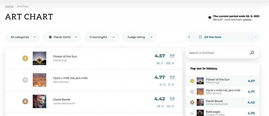Click the search magnifier icon
Screen dimensions: 269x116
pos(252,53)
